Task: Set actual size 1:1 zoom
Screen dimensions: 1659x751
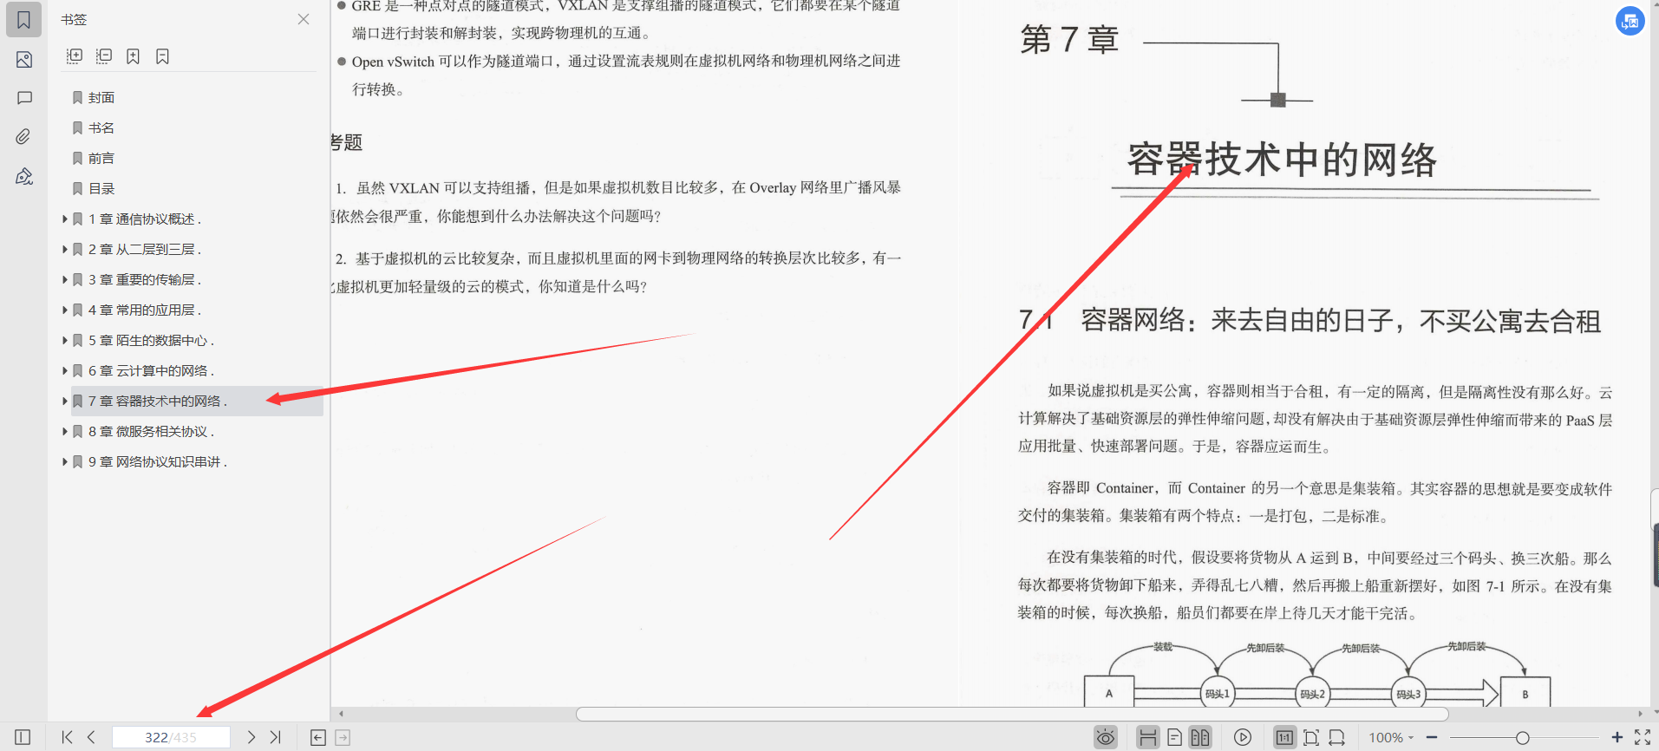Action: [x=1284, y=738]
